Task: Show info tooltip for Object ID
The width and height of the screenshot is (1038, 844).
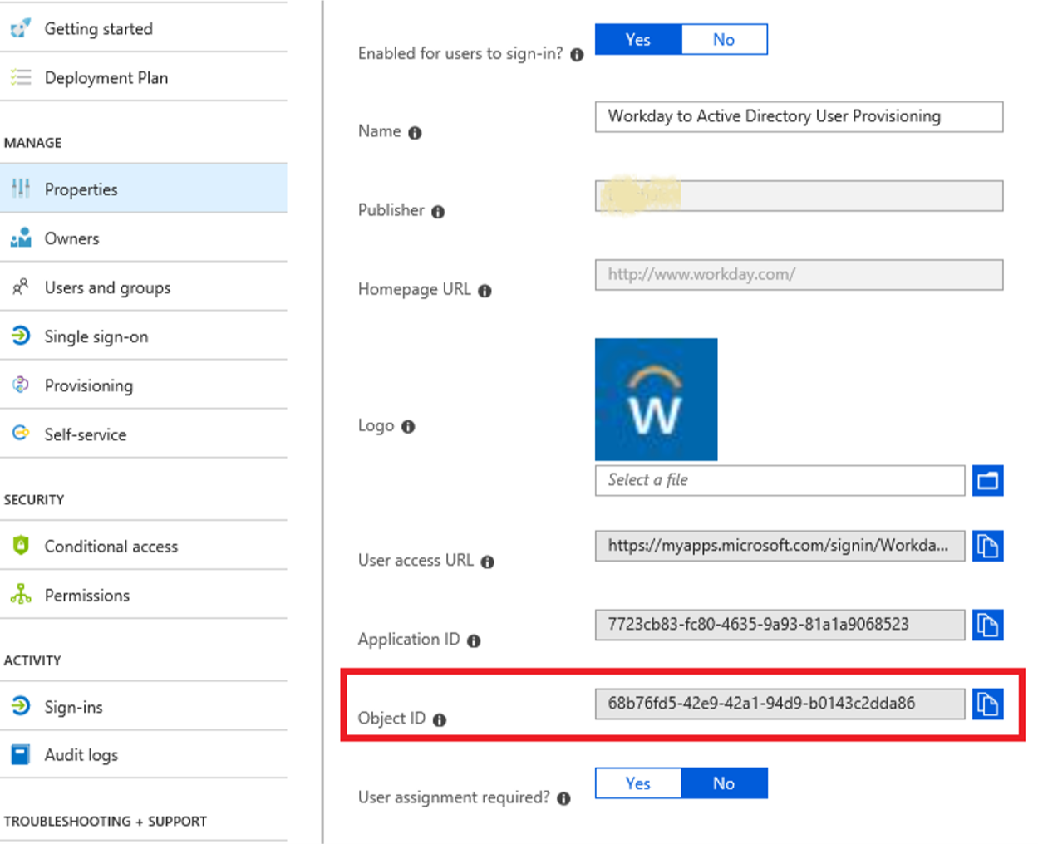Action: [x=440, y=720]
